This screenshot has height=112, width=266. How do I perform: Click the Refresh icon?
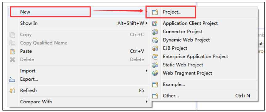click(12, 90)
